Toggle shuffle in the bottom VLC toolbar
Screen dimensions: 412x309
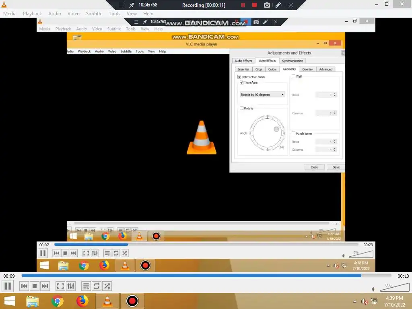107,286
